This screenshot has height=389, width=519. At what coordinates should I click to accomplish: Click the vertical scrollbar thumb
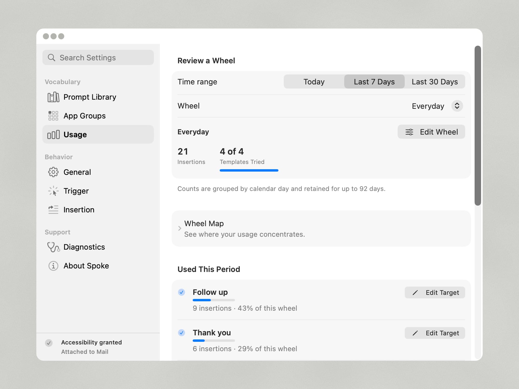click(x=478, y=126)
